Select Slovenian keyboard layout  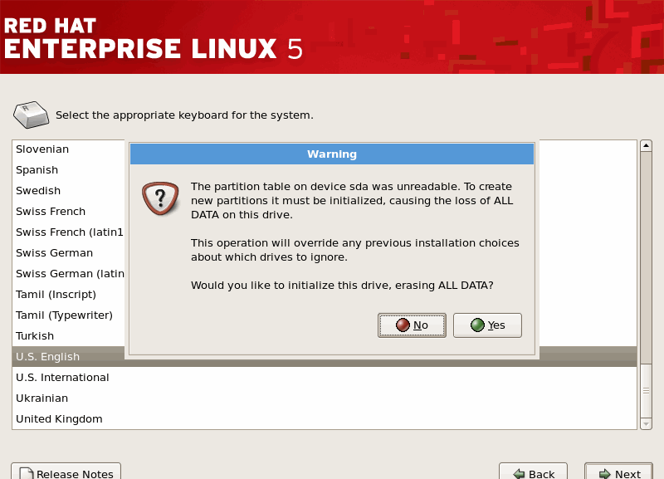(x=42, y=149)
